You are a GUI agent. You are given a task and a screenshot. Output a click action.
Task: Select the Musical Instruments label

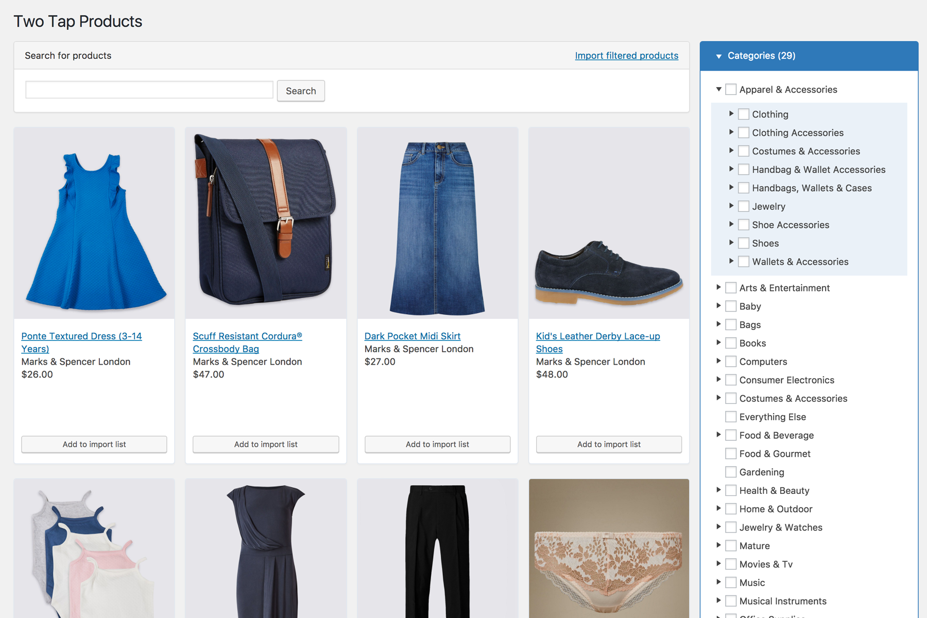coord(783,601)
